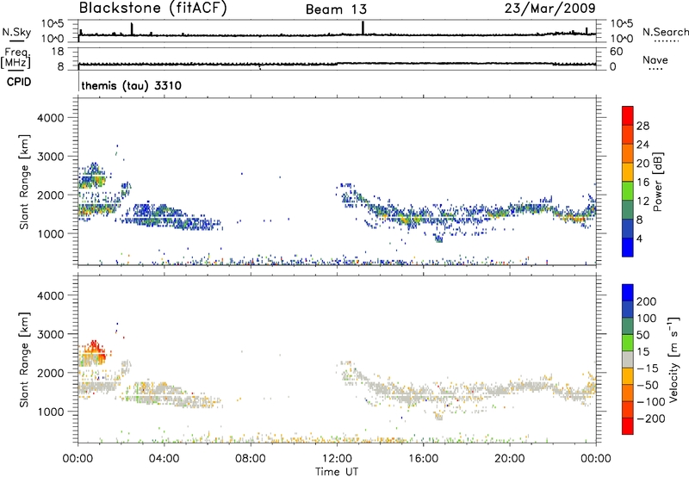The height and width of the screenshot is (477, 689).
Task: Click the CPID label
Action: [19, 82]
